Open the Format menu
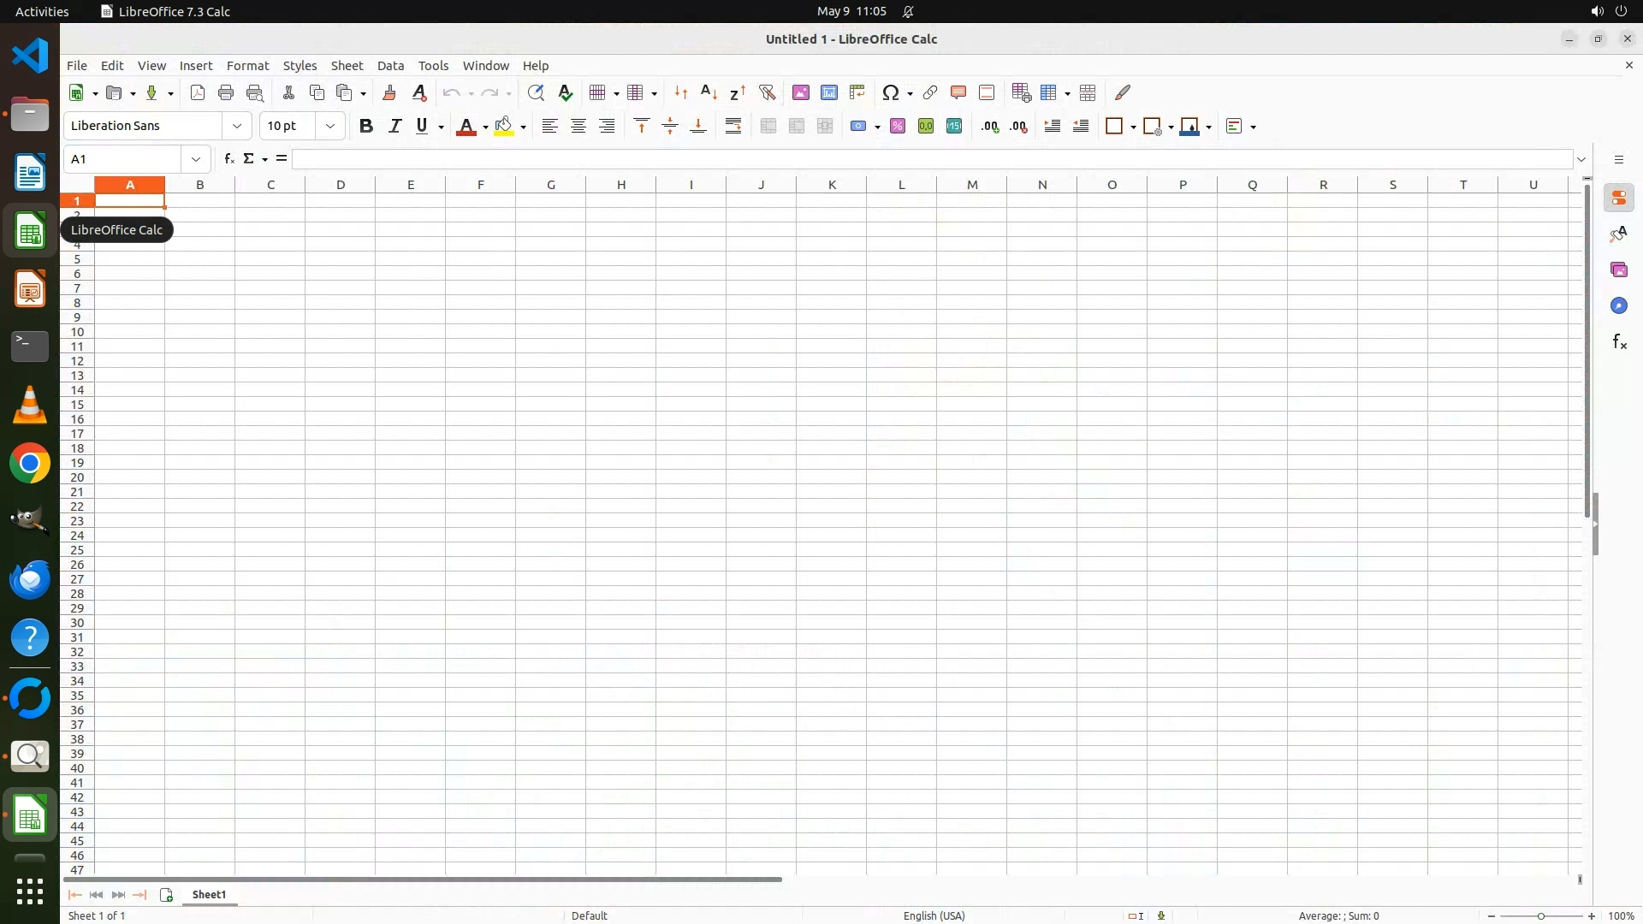The width and height of the screenshot is (1643, 924). (247, 66)
